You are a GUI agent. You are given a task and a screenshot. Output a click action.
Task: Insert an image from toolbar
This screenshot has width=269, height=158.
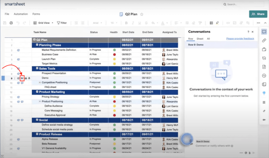(234, 23)
